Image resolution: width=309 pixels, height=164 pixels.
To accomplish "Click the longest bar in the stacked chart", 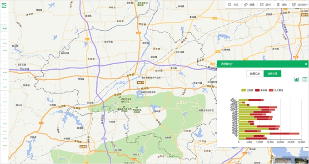I will click(x=269, y=133).
